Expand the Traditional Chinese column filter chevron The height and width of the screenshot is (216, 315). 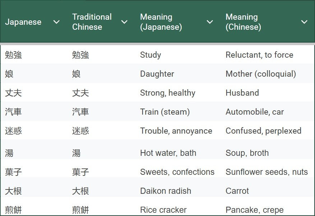pos(124,22)
